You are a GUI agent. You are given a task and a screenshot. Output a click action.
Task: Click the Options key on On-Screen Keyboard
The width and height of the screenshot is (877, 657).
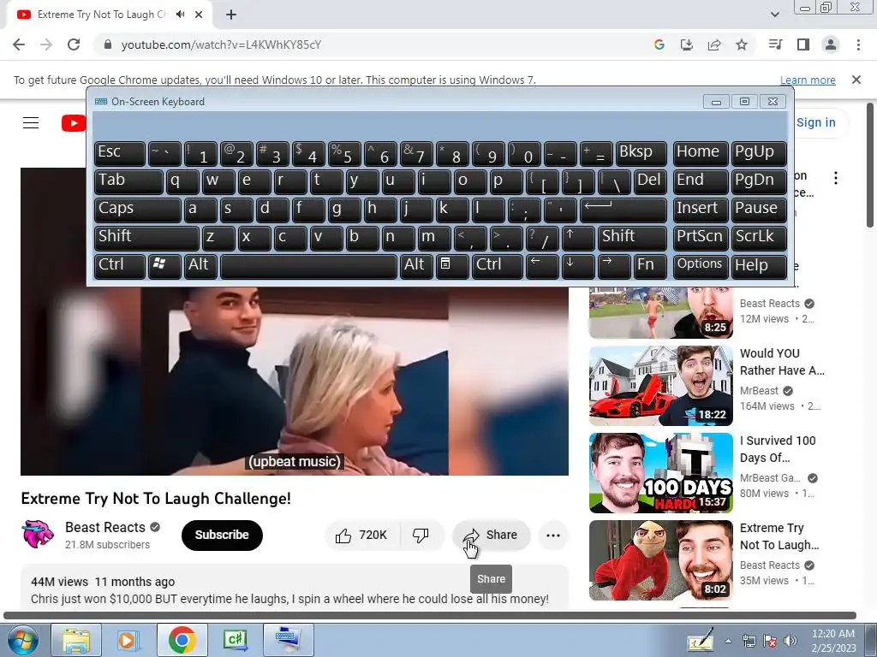[x=701, y=265]
